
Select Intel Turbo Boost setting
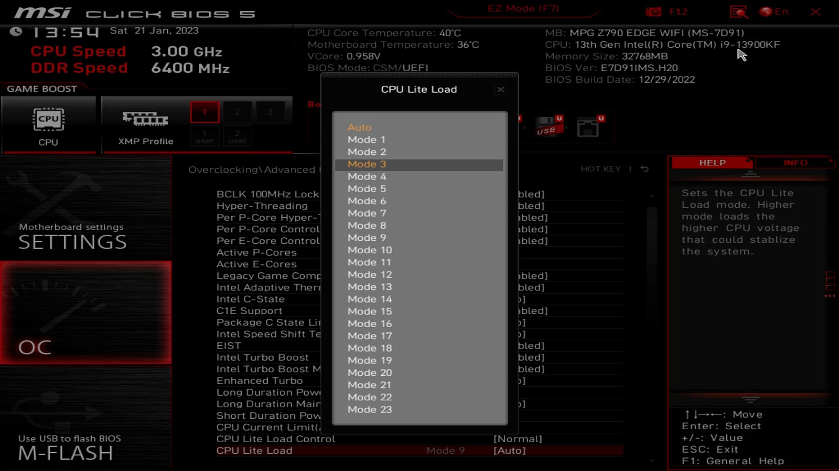coord(263,357)
